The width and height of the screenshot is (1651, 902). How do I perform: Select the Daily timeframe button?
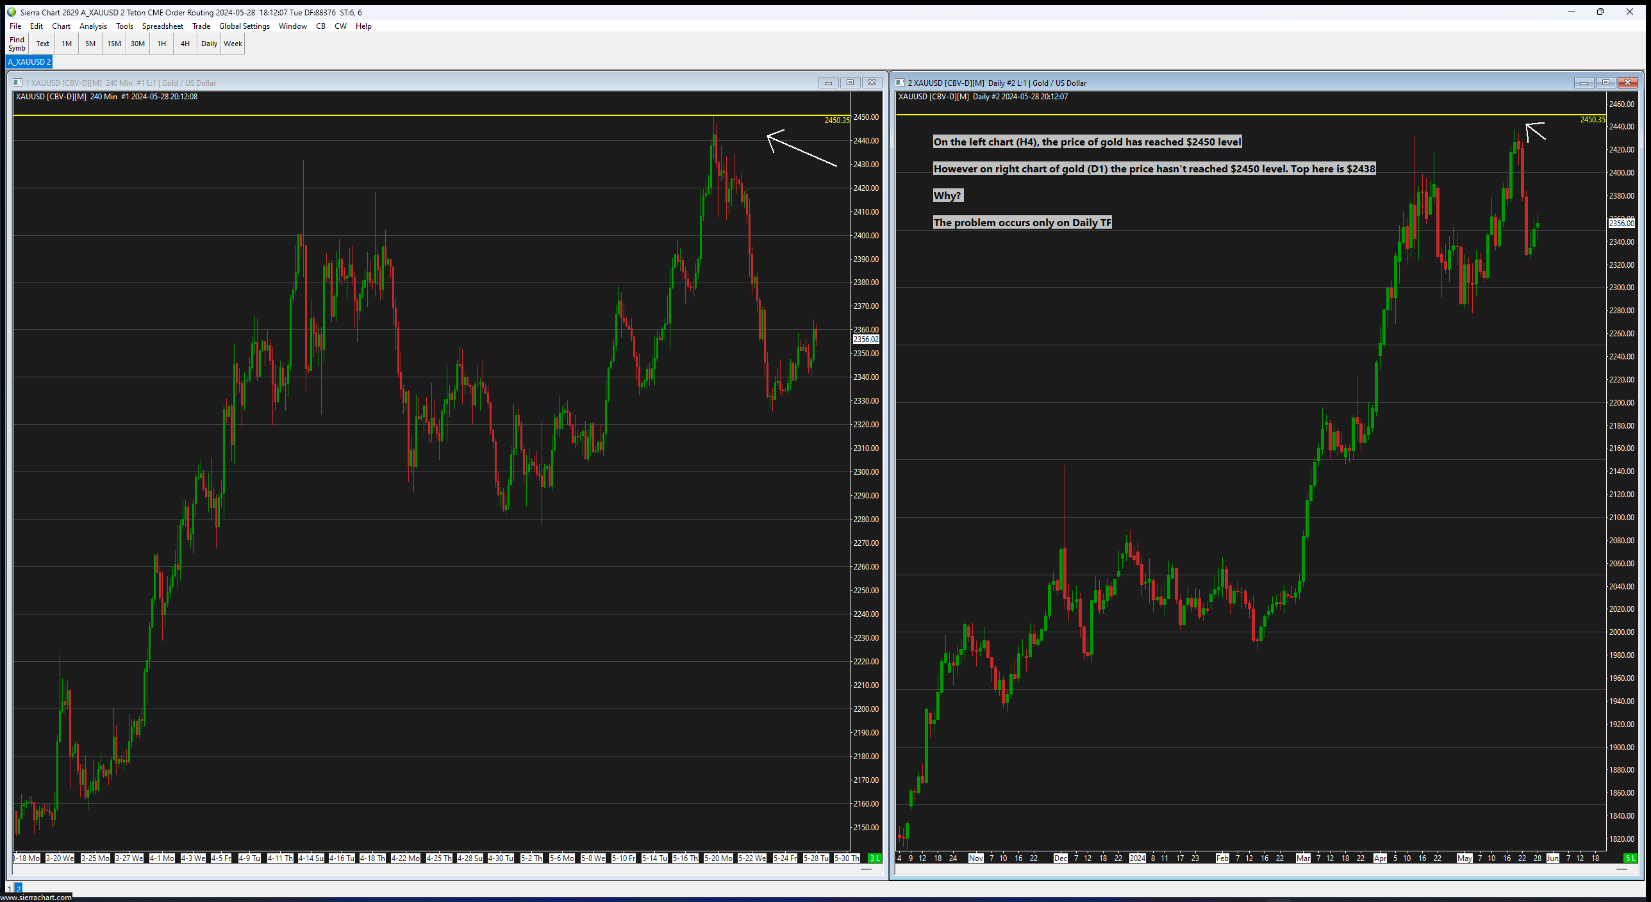point(209,44)
